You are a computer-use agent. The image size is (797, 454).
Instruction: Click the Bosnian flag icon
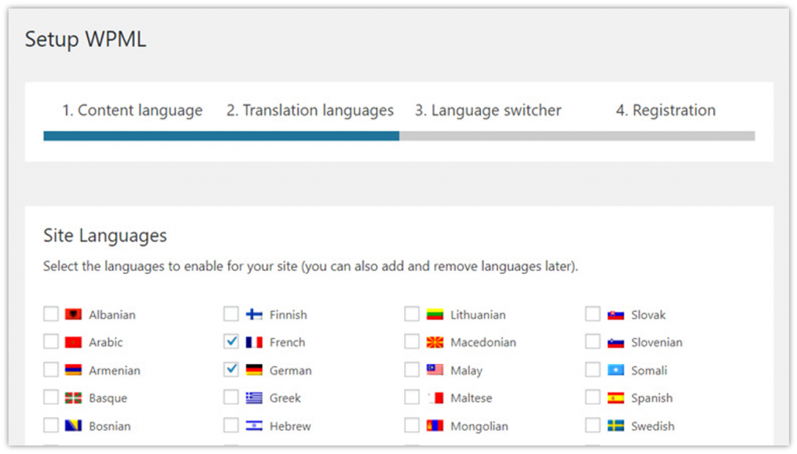coord(74,426)
